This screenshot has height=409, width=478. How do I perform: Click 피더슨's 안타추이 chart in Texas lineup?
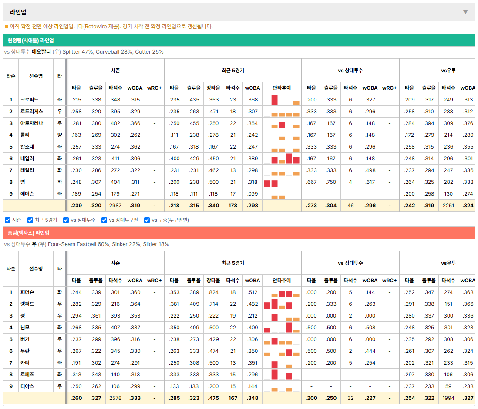click(x=282, y=292)
